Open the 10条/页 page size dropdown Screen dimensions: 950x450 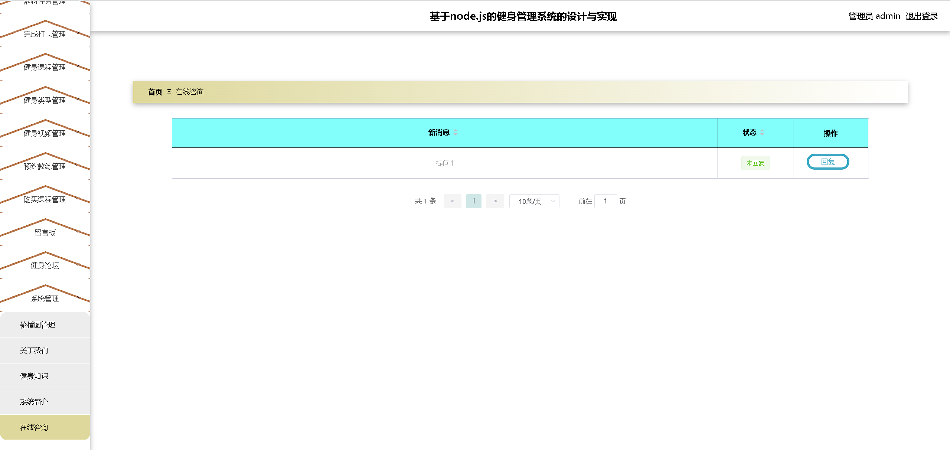[534, 201]
